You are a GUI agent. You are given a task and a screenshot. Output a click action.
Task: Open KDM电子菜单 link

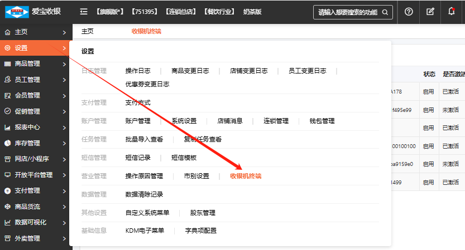click(x=145, y=231)
